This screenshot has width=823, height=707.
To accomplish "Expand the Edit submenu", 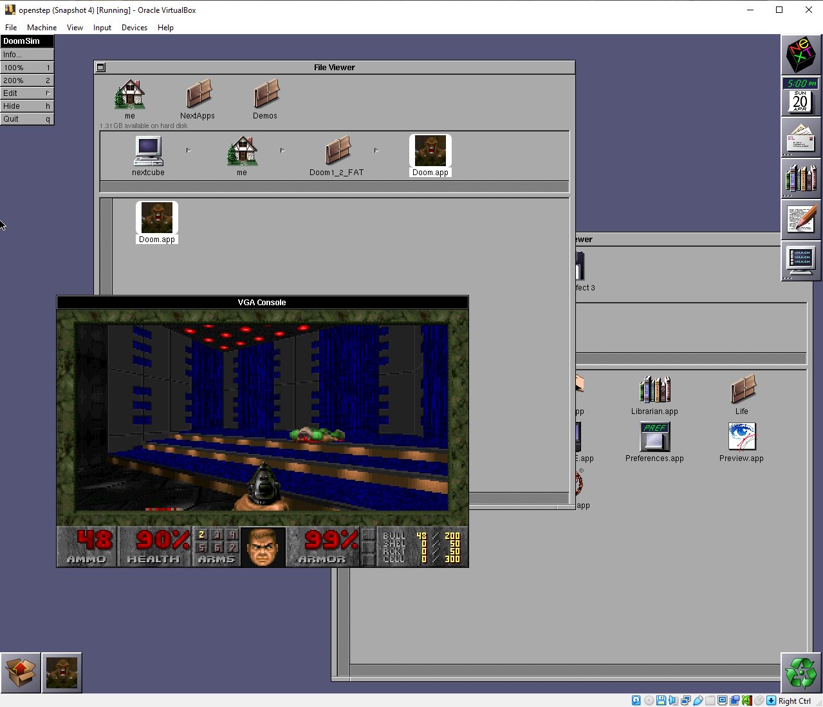I will point(27,93).
